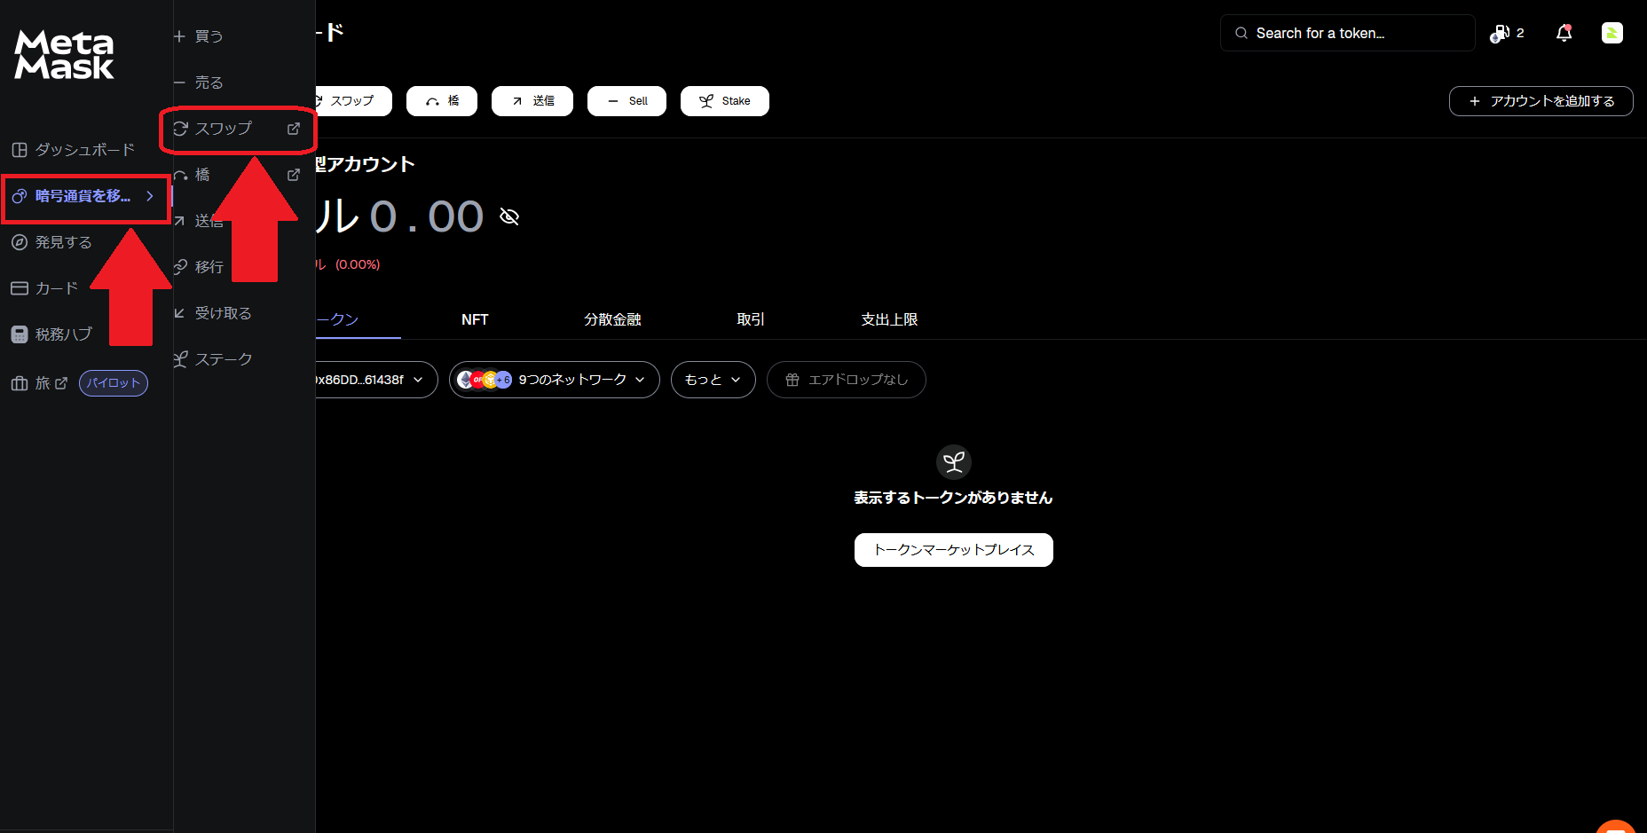This screenshot has width=1647, height=833.
Task: Open the 0x86DD..61438f account dropdown
Action: tap(373, 379)
